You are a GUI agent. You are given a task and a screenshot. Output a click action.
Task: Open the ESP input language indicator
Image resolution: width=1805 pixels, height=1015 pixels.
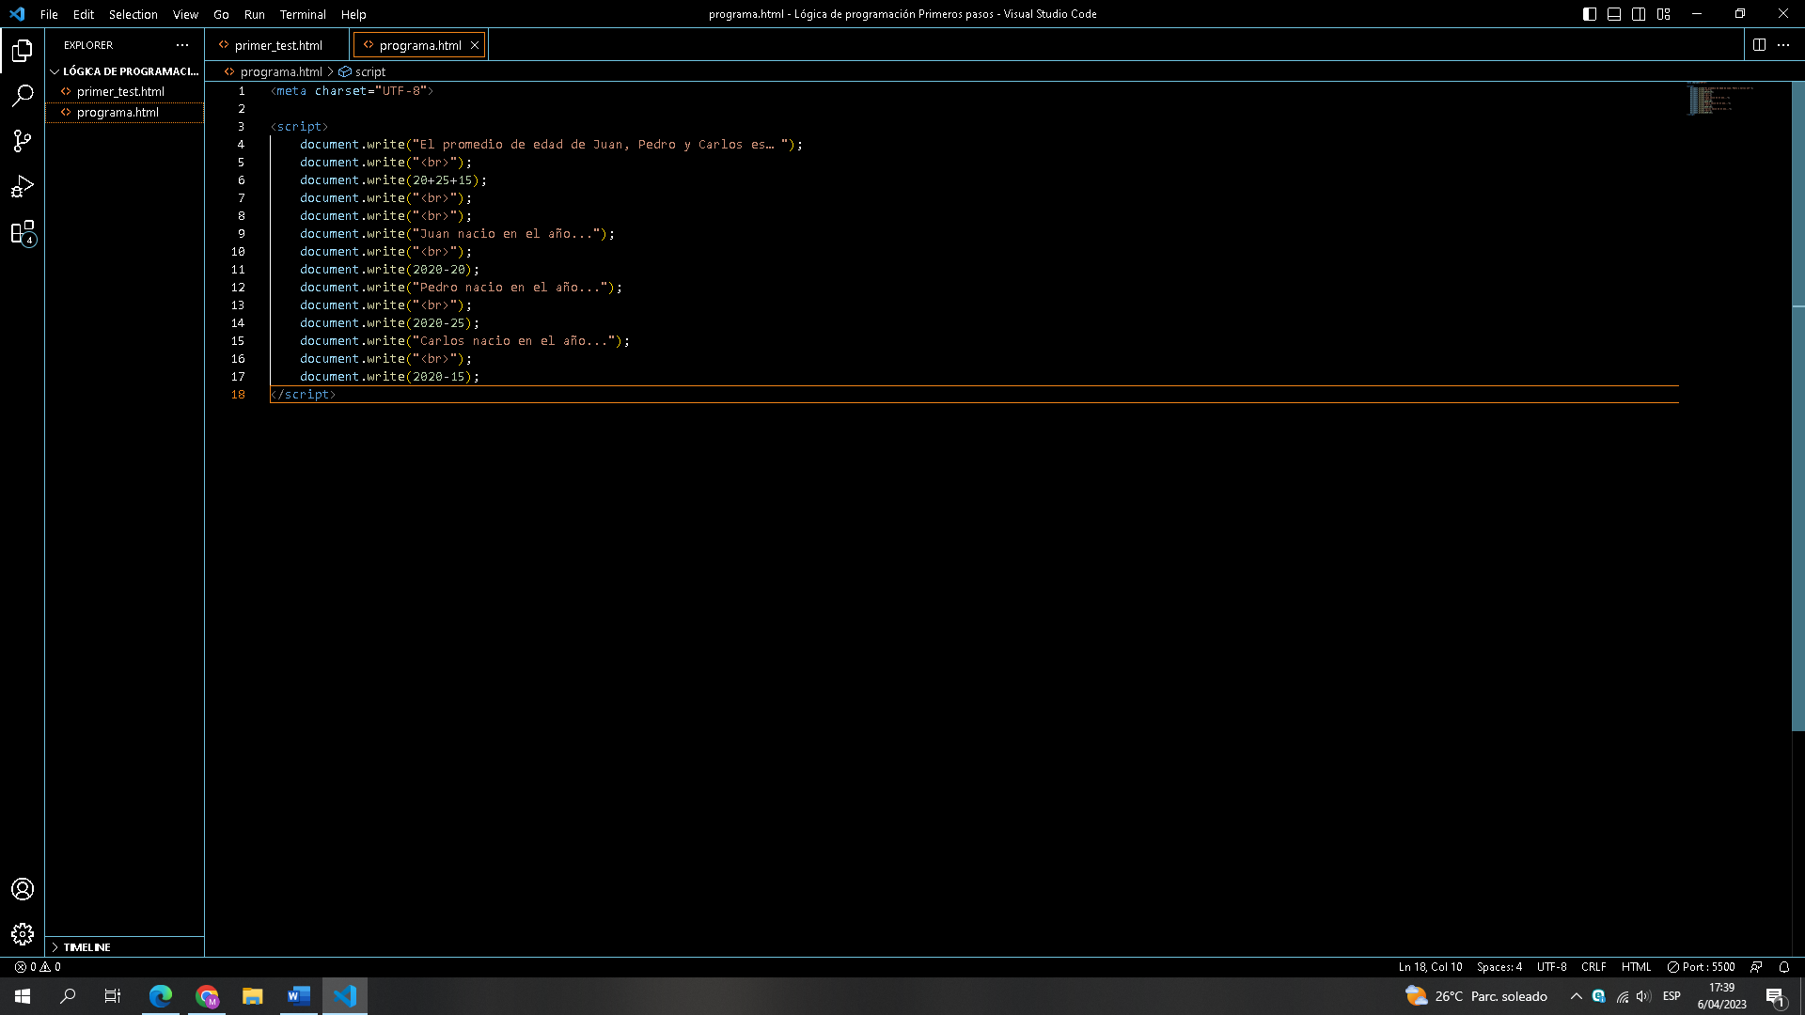coord(1672,996)
